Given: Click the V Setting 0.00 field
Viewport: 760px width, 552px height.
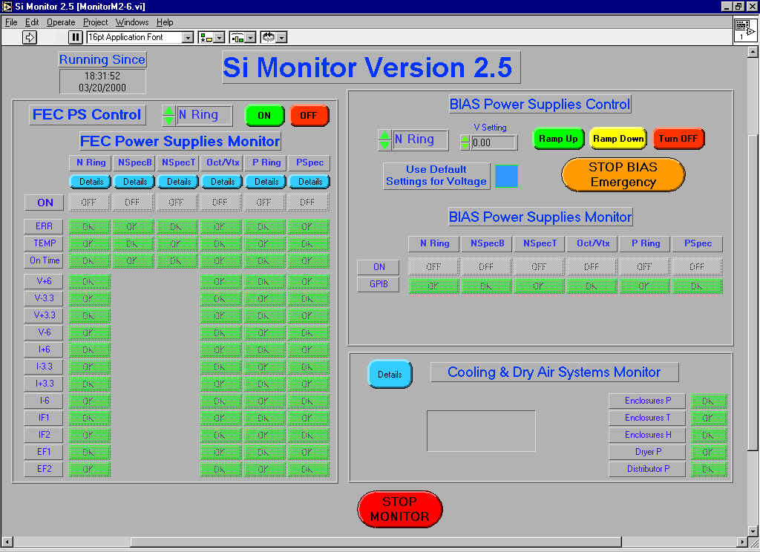Looking at the screenshot, I should [494, 143].
